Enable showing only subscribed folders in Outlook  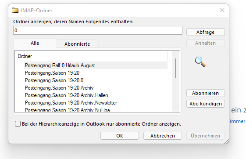pos(18,124)
